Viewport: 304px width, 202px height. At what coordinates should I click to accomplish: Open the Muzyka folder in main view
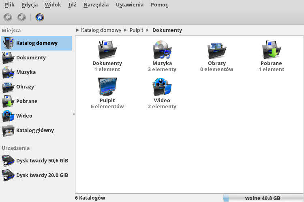(x=162, y=50)
